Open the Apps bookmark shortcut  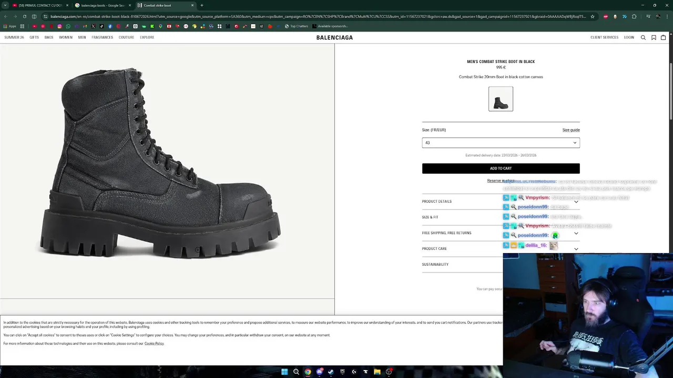[x=9, y=26]
